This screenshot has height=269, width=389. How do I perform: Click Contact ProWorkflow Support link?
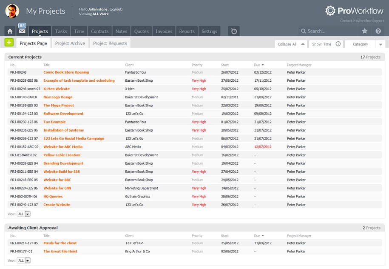(362, 21)
